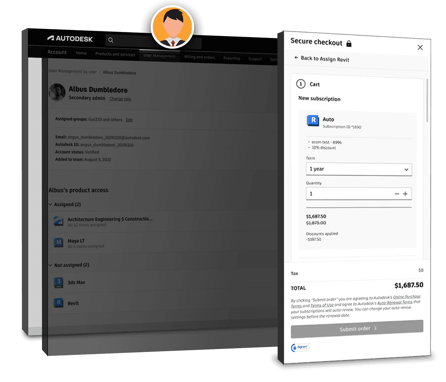Click the email angus_dumbledore_20191120@autodesk.com
Screen dimensions: 446x382
pos(109,137)
